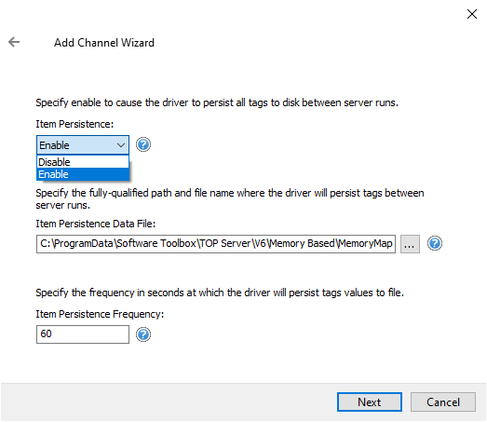Click the description about persisting tags to disk
This screenshot has width=487, height=422.
217,102
